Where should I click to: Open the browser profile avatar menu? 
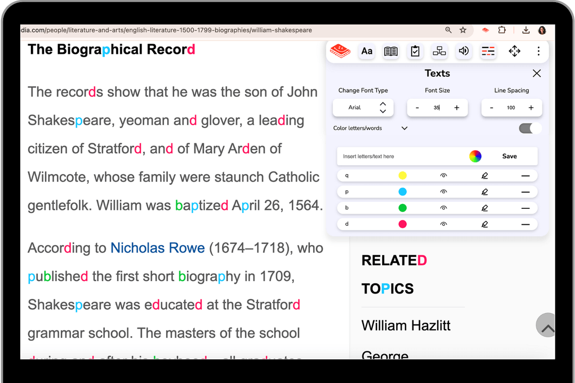542,30
